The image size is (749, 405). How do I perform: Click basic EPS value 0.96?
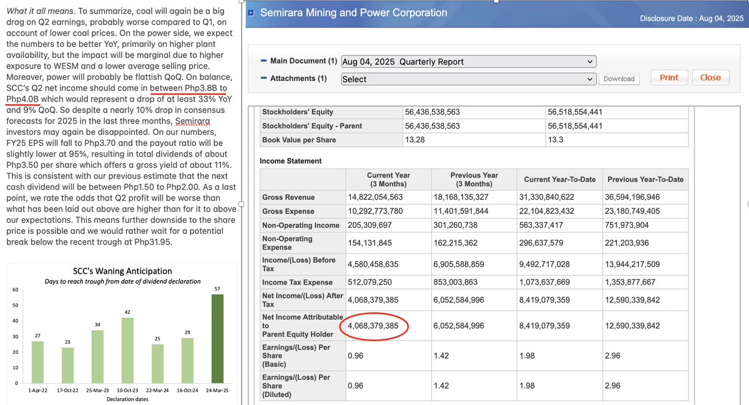pos(356,356)
